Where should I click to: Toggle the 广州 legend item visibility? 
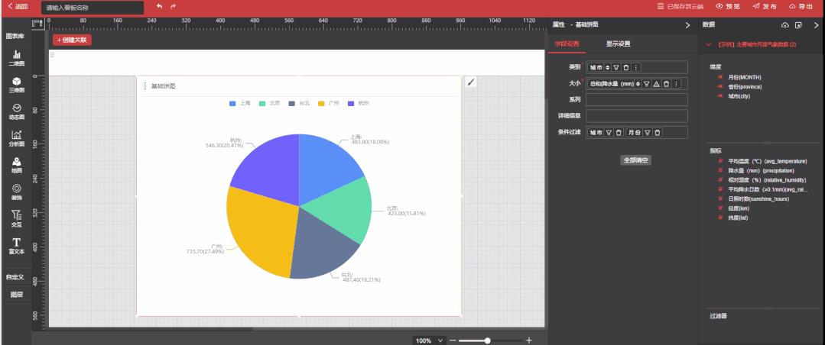tap(328, 104)
